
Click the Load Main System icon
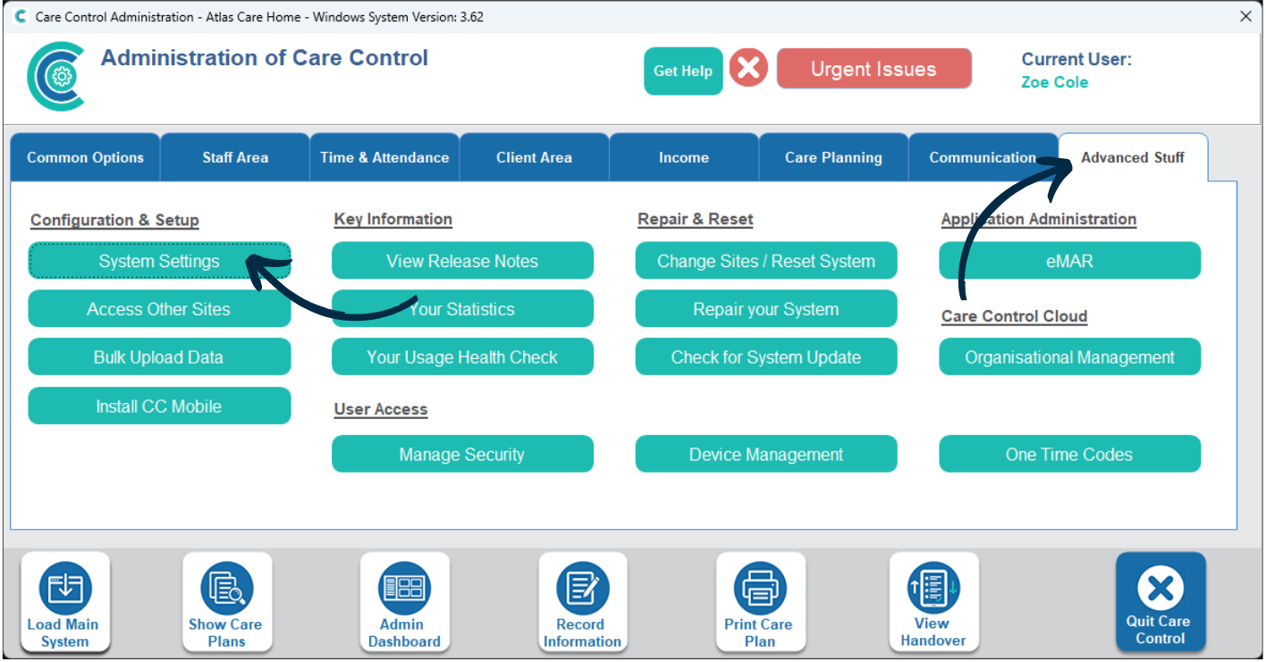coord(65,602)
